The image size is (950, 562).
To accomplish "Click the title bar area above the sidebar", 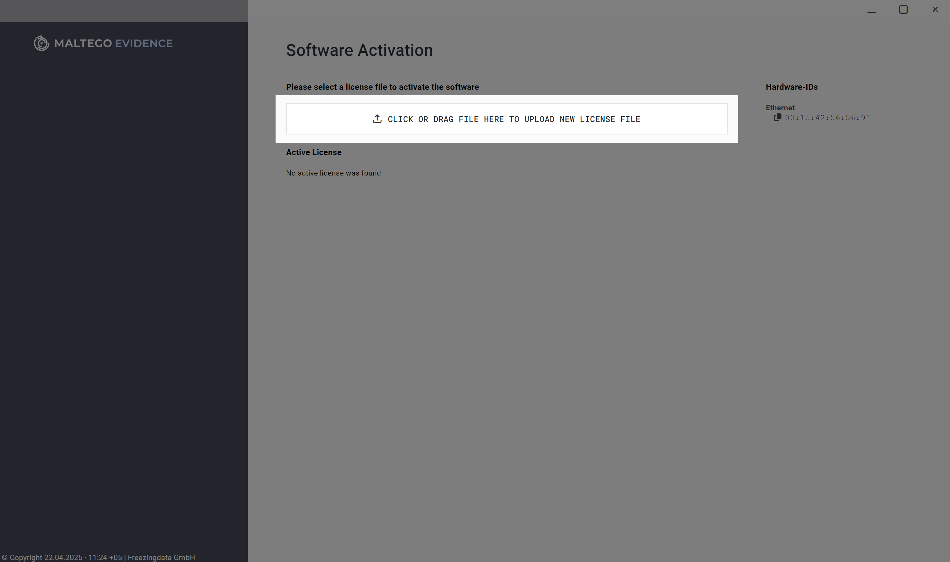I will 124,11.
